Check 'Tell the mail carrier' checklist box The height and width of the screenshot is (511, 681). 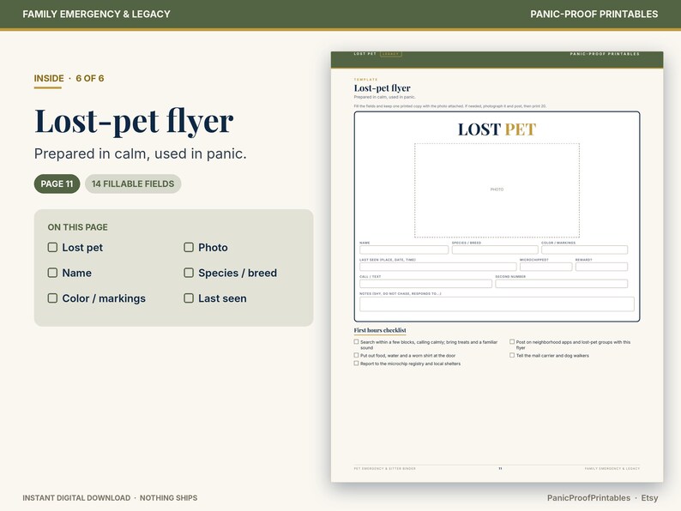[512, 355]
